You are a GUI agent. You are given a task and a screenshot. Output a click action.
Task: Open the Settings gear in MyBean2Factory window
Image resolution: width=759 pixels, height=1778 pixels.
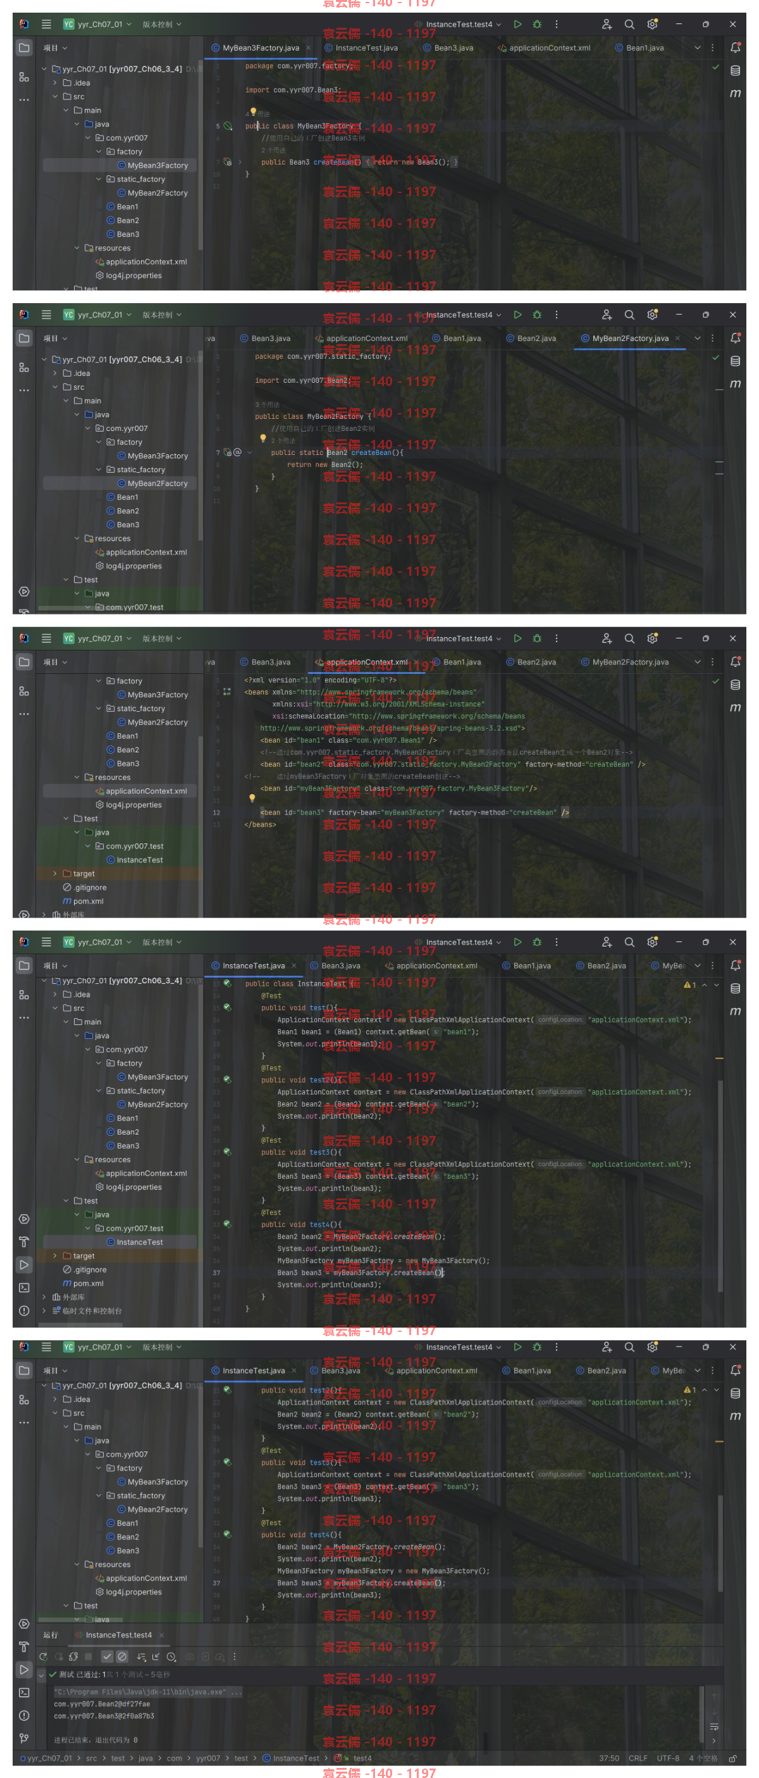pos(652,314)
